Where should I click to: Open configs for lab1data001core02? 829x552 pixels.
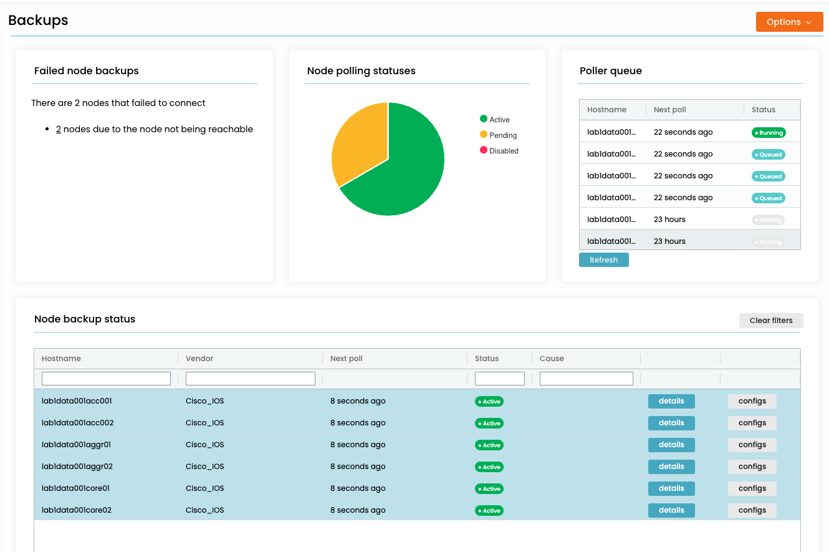(x=752, y=510)
